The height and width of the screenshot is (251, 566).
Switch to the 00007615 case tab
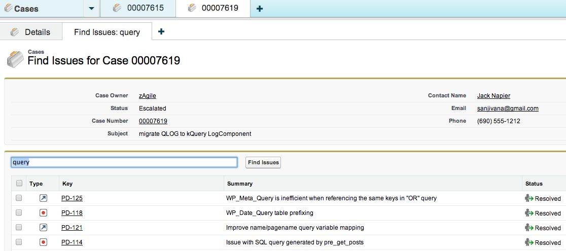[x=138, y=8]
